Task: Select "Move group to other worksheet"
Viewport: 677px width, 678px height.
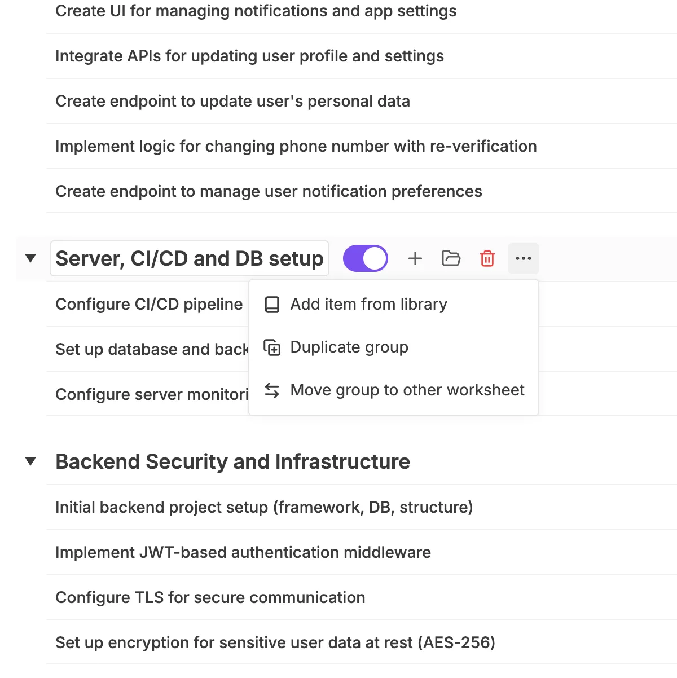Action: 407,390
